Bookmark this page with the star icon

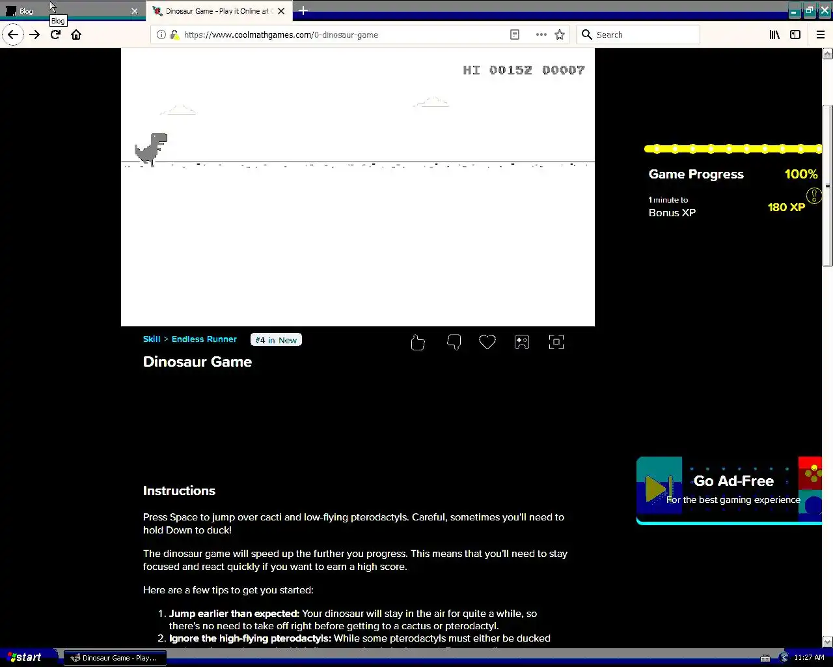pos(560,35)
